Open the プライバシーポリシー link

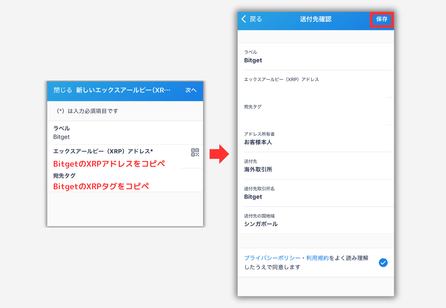(272, 258)
